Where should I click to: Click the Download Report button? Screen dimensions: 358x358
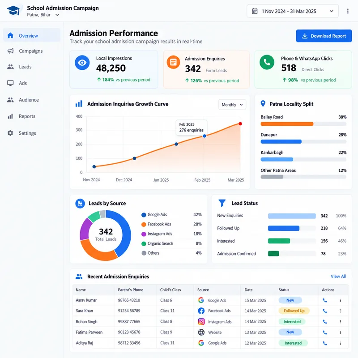(x=324, y=36)
